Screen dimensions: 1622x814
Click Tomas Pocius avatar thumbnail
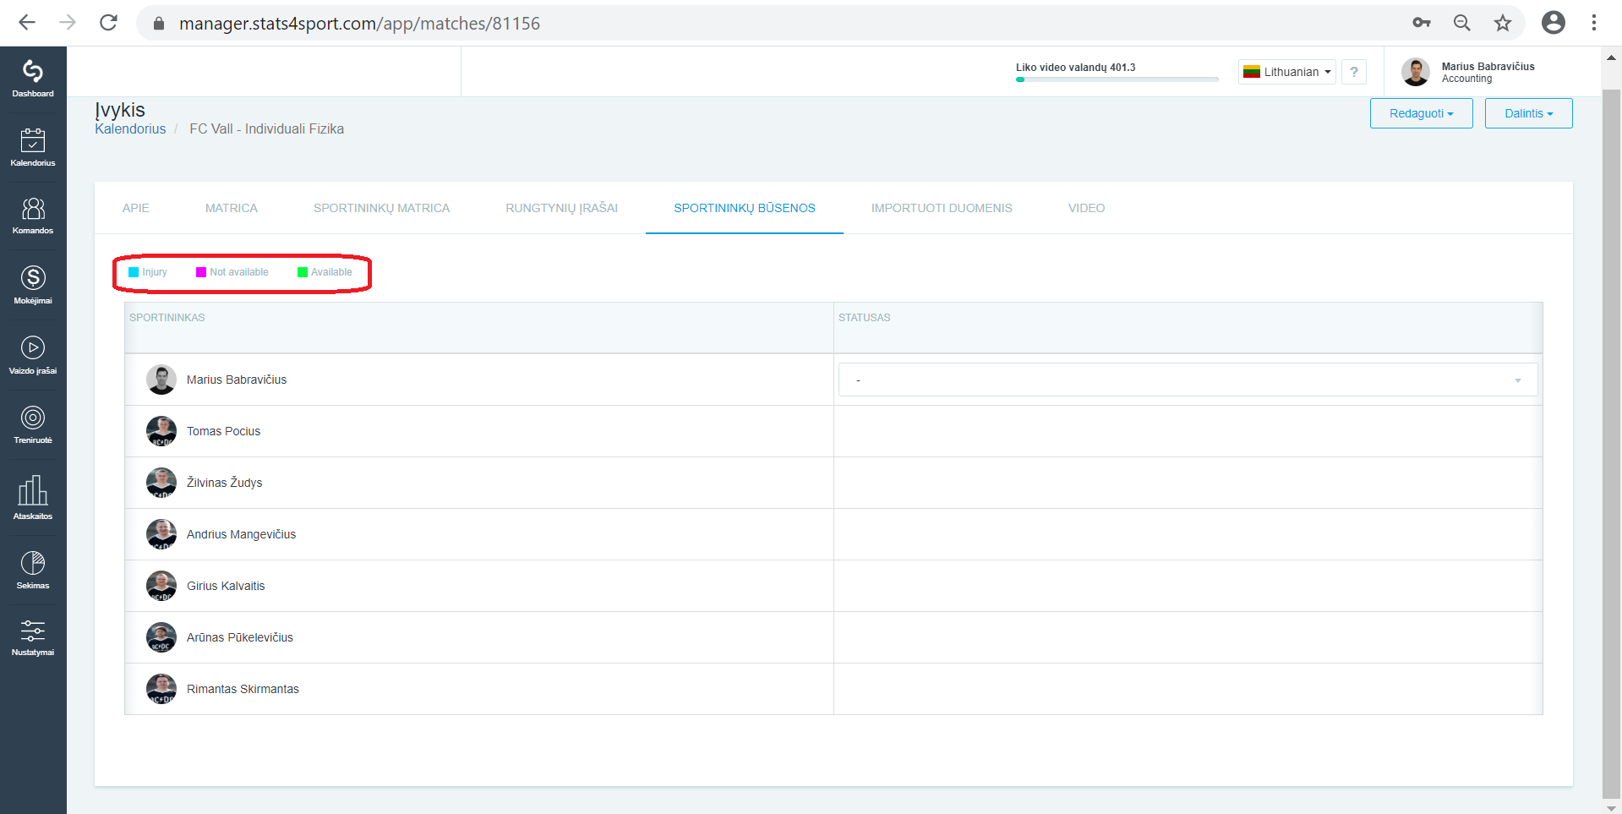coord(161,431)
